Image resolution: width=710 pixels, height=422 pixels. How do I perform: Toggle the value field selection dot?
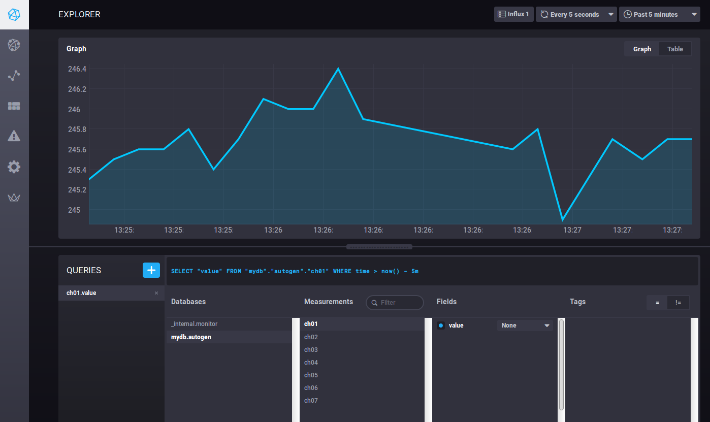pyautogui.click(x=441, y=326)
